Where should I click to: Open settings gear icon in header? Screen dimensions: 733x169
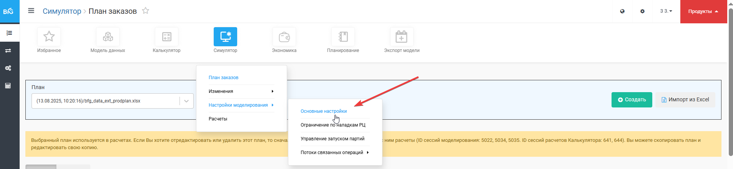(x=642, y=11)
